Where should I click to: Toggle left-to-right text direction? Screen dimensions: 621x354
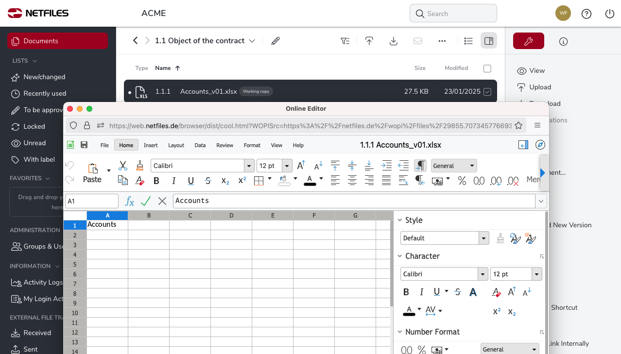pyautogui.click(x=420, y=166)
